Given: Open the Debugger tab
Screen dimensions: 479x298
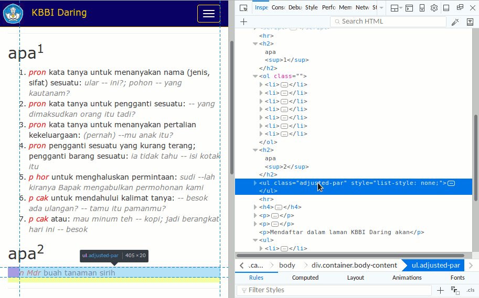Looking at the screenshot, I should tap(295, 8).
